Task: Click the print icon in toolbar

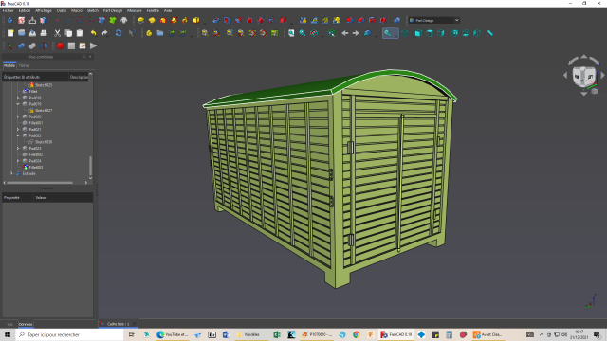Action: point(44,33)
